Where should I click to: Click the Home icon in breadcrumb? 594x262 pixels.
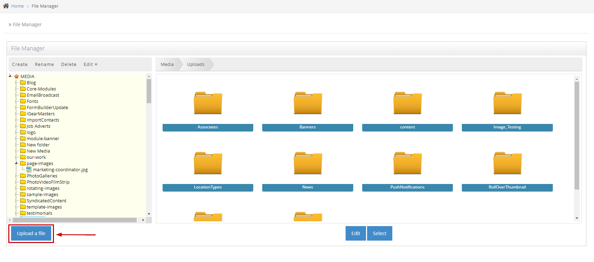pos(6,6)
